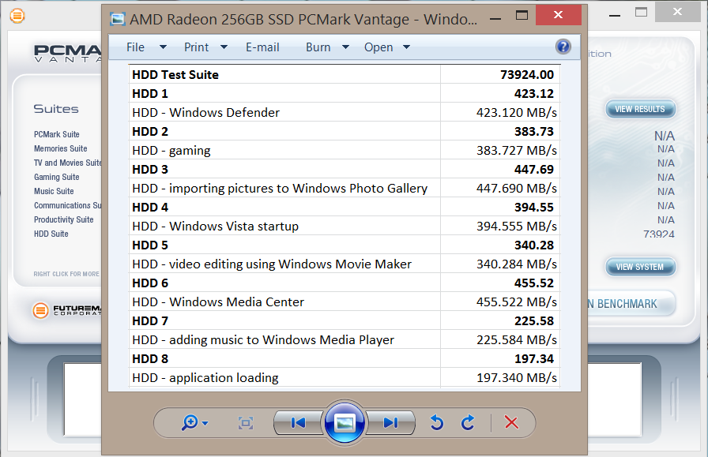Open the Open dropdown in the toolbar
Image resolution: width=708 pixels, height=457 pixels.
(x=387, y=47)
